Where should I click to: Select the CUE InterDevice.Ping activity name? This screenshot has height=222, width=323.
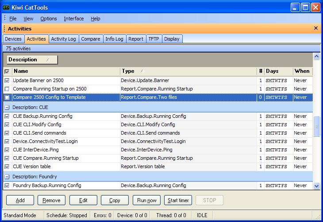point(36,150)
